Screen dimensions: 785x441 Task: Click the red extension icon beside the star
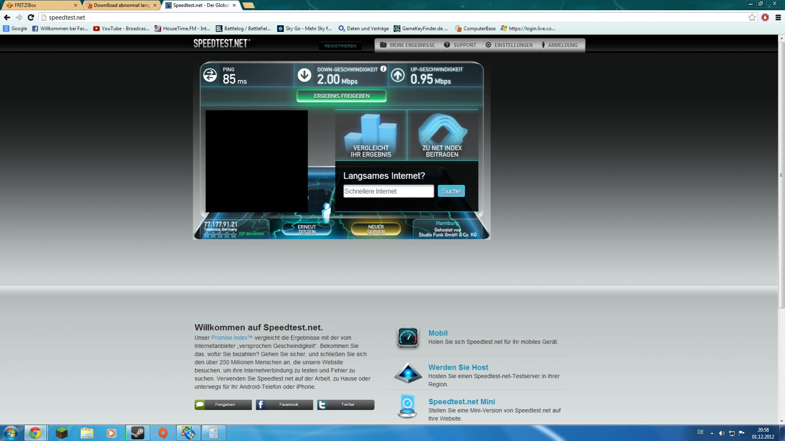pos(765,18)
